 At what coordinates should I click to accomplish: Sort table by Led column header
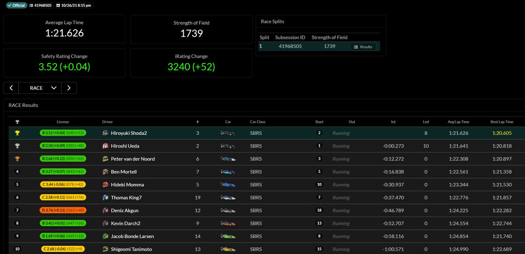(426, 122)
